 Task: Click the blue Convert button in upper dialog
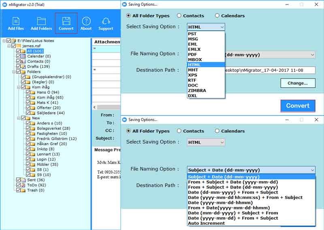(298, 106)
